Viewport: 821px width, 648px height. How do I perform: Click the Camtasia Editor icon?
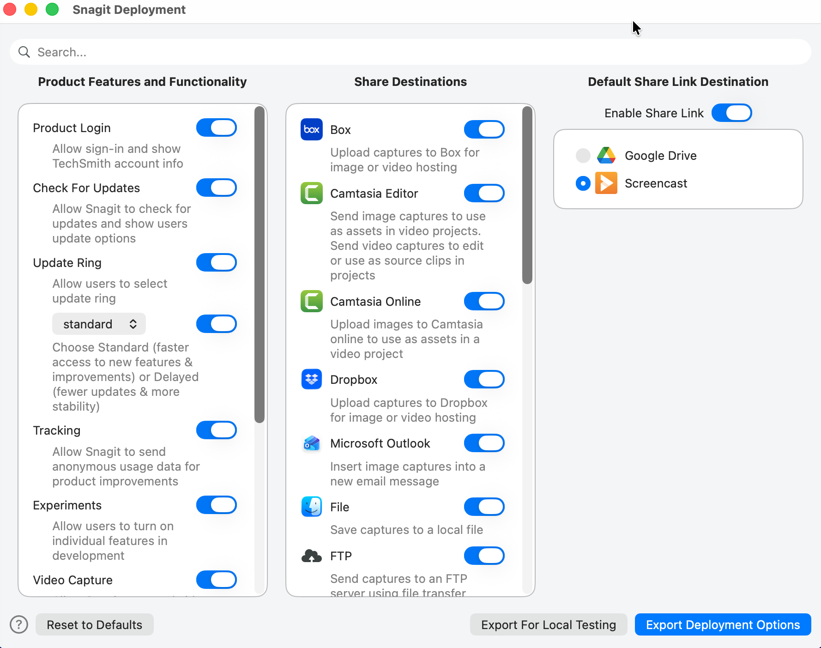coord(312,193)
